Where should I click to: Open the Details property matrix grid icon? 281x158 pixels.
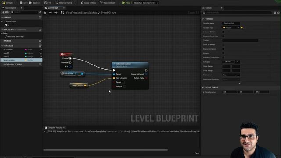tap(275, 13)
